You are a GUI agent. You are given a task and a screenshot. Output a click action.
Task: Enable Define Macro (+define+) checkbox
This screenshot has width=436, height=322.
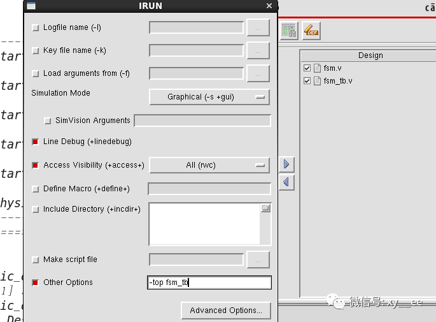(35, 189)
